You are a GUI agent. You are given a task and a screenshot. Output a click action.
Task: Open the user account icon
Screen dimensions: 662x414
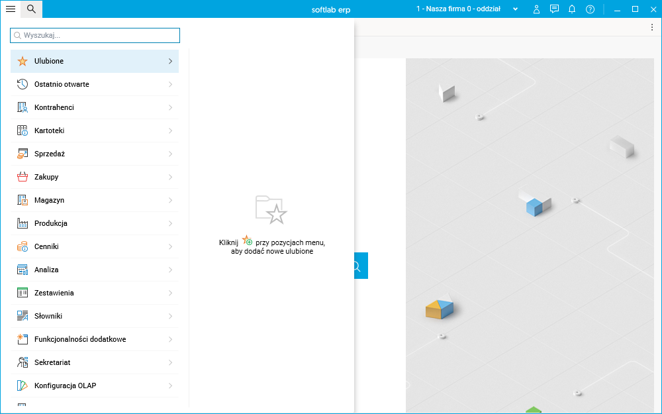537,9
